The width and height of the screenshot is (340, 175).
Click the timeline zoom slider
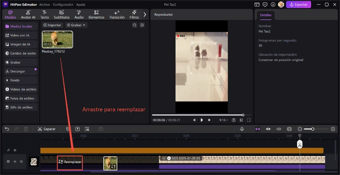click(316, 129)
